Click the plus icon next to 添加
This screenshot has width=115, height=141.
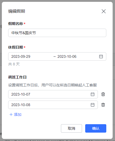[11, 114]
